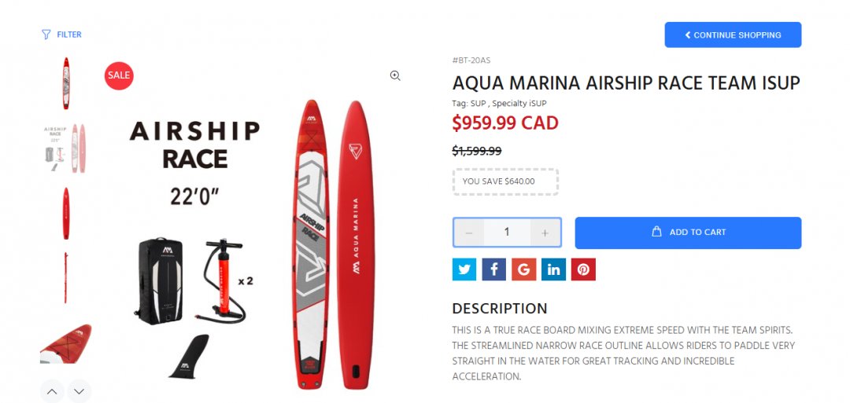Click the red SALE badge
850x403 pixels.
(119, 75)
